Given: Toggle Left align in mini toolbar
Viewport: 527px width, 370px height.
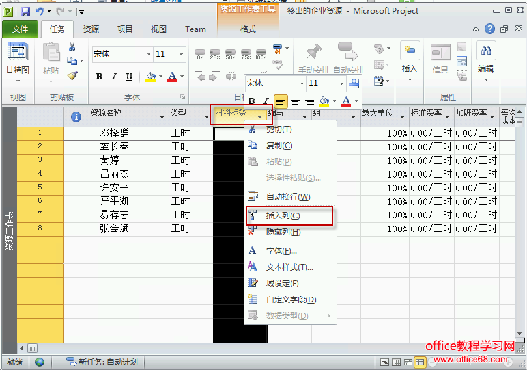Looking at the screenshot, I should (281, 101).
